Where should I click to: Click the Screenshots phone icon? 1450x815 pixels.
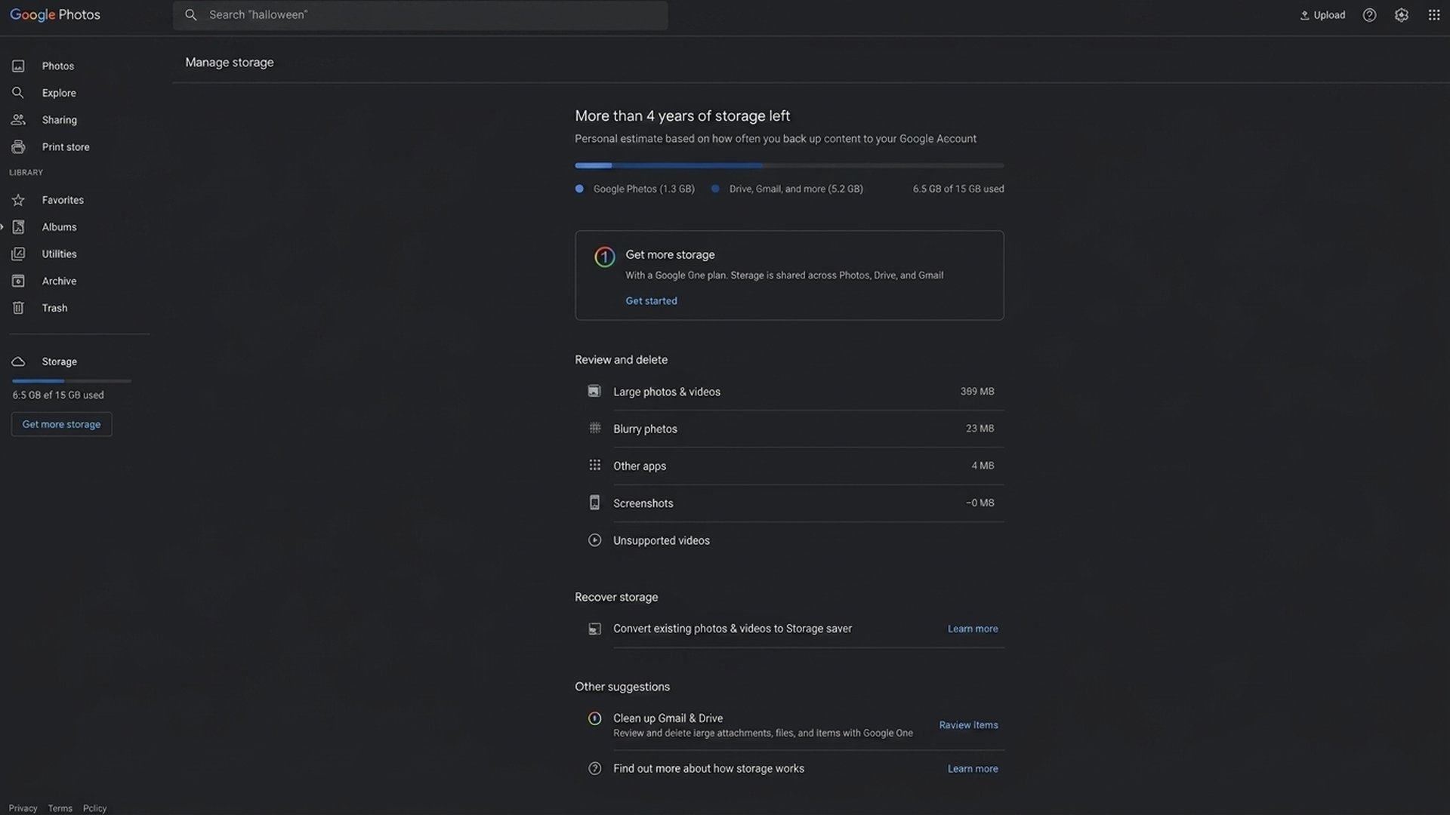pyautogui.click(x=594, y=503)
